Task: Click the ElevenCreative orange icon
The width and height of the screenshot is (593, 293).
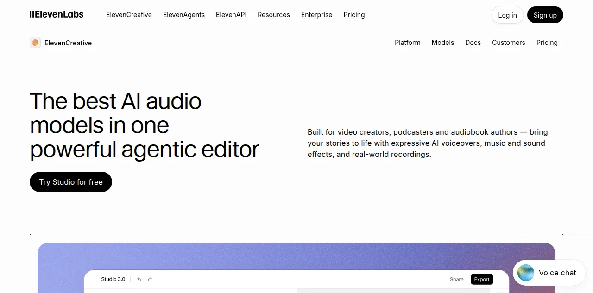Action: coord(35,43)
